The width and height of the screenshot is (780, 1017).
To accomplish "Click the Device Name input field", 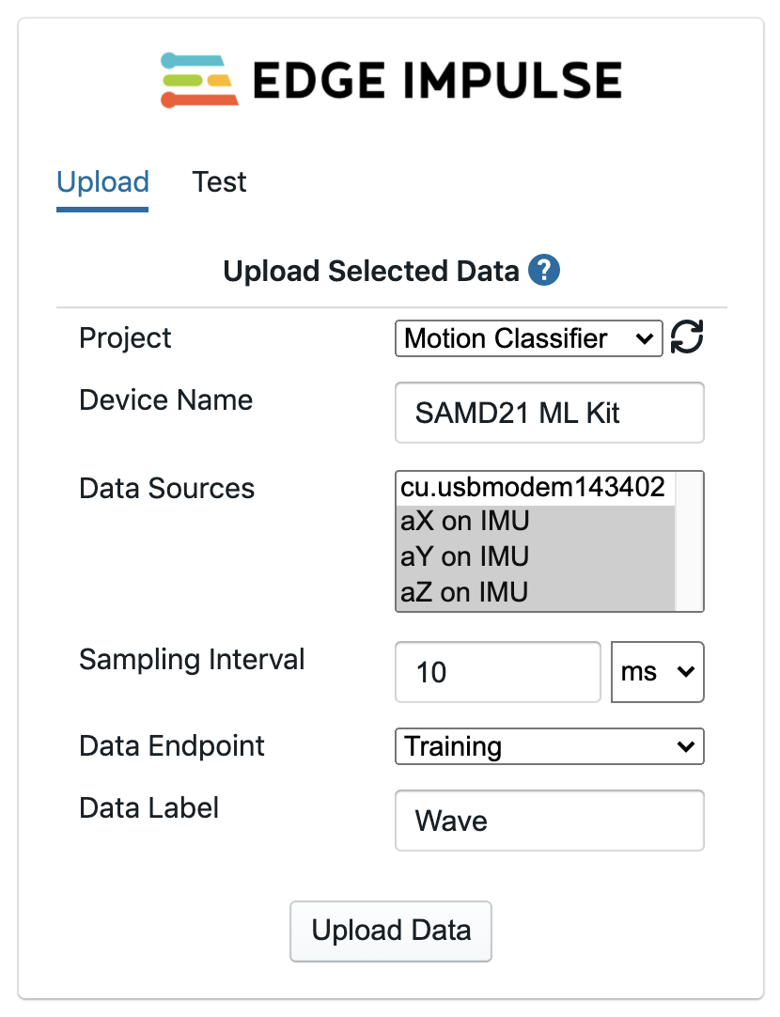I will (x=549, y=413).
